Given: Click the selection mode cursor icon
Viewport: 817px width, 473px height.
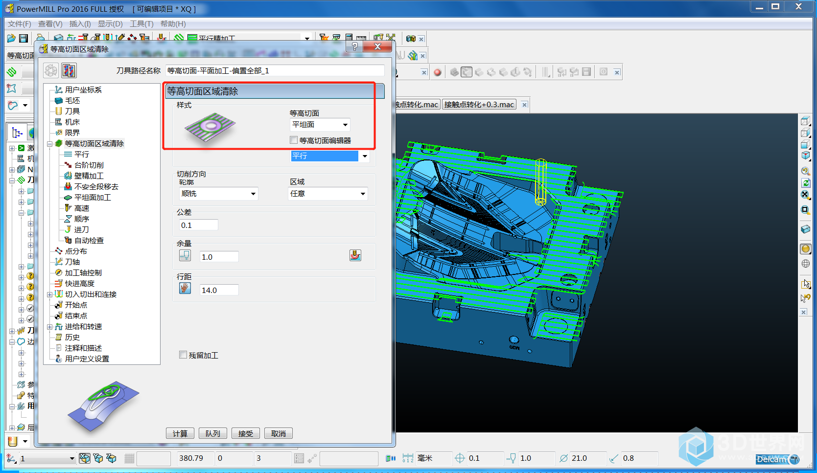Looking at the screenshot, I should [x=805, y=284].
